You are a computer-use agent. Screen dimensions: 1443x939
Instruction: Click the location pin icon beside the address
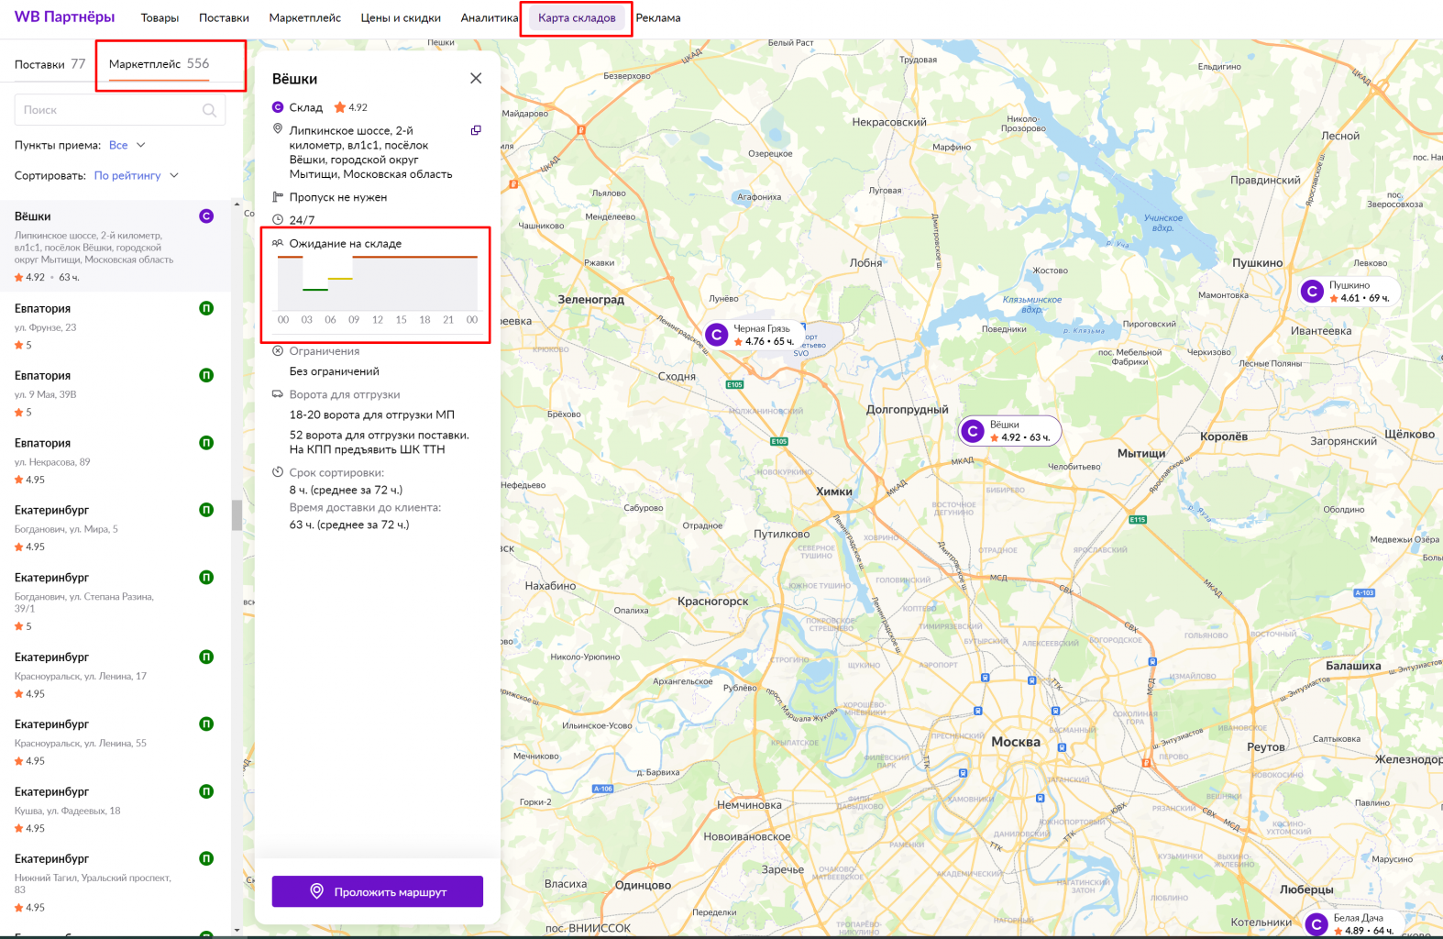click(278, 130)
